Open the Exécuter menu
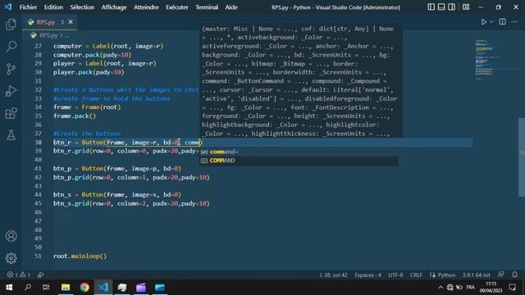The height and width of the screenshot is (295, 525). click(x=177, y=7)
